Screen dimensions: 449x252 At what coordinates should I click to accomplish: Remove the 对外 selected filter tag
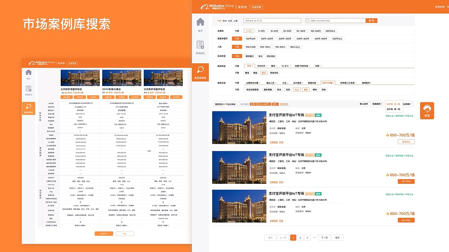coord(275,104)
